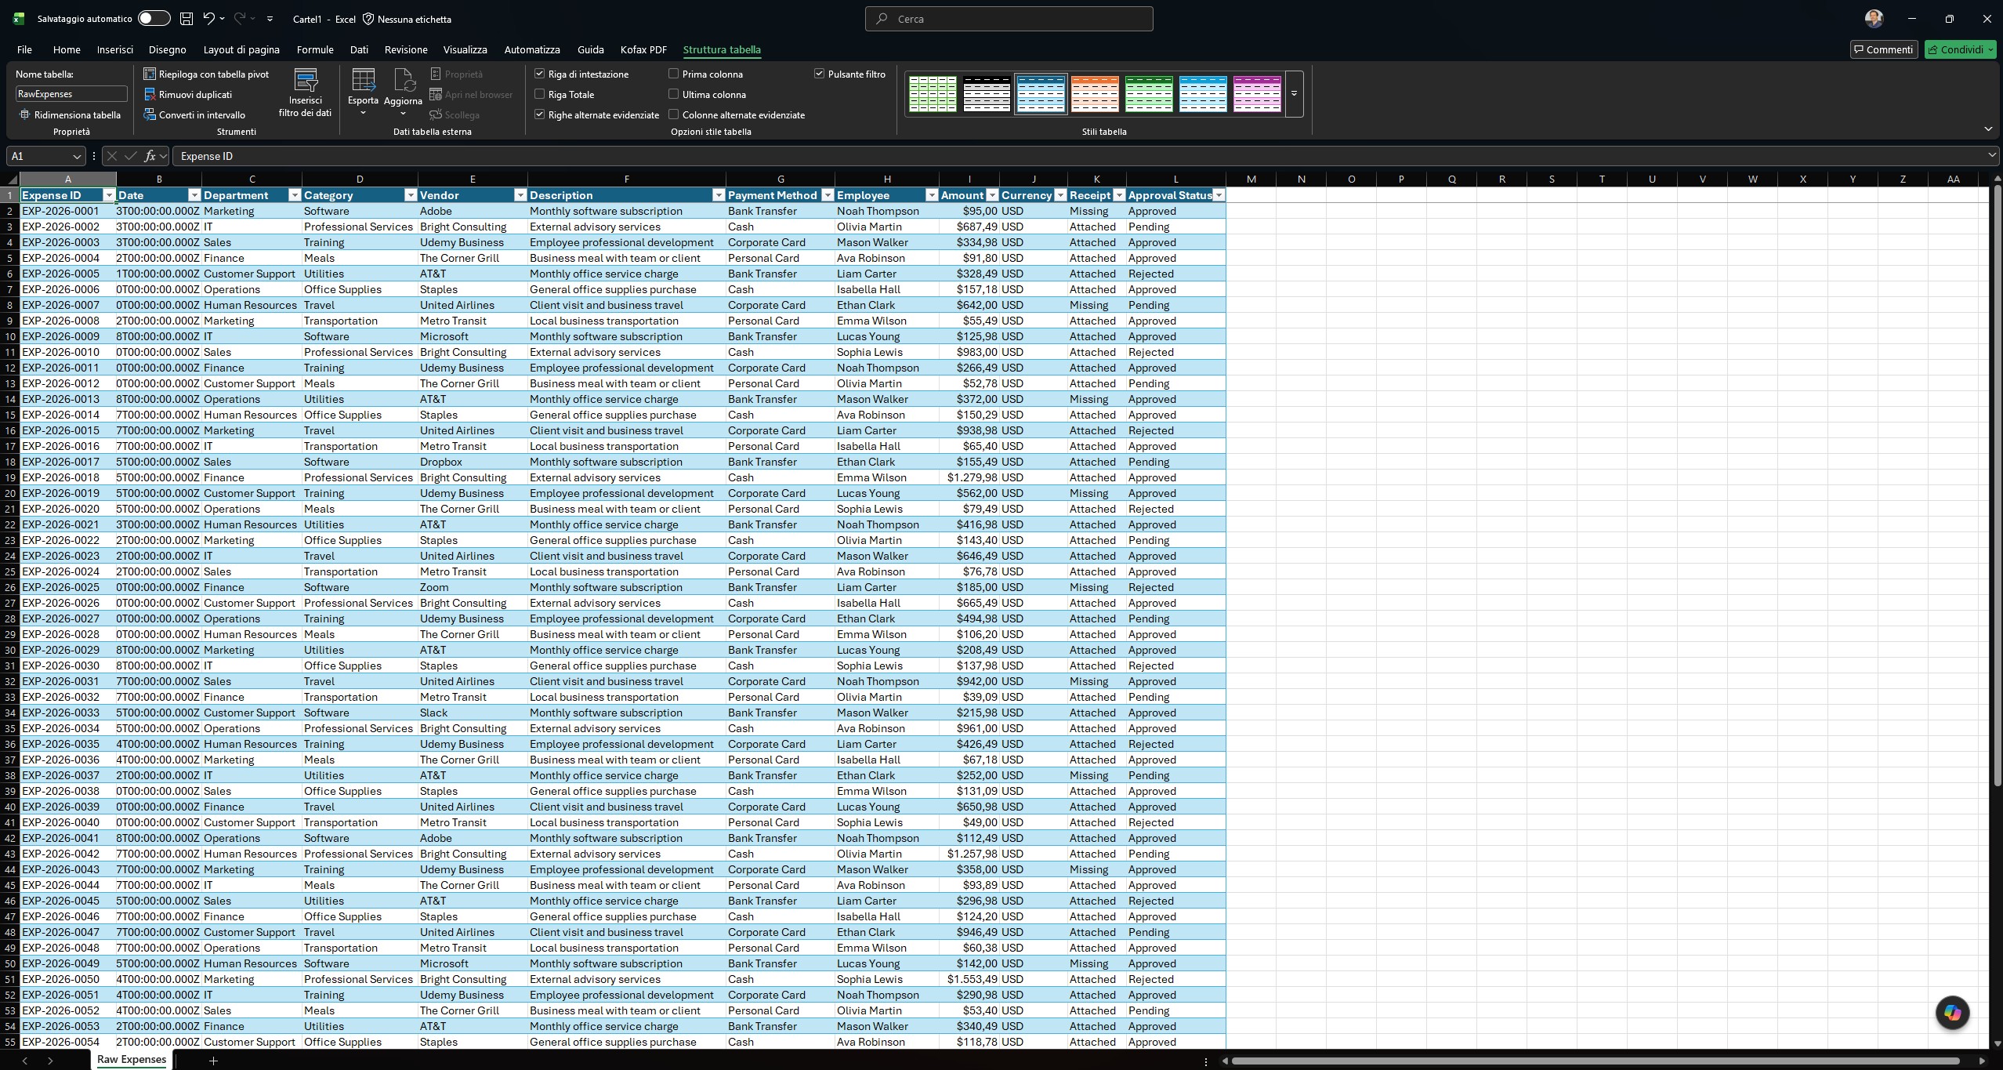Open the Approval Status filter dropdown
Viewport: 2003px width, 1070px height.
(x=1219, y=195)
